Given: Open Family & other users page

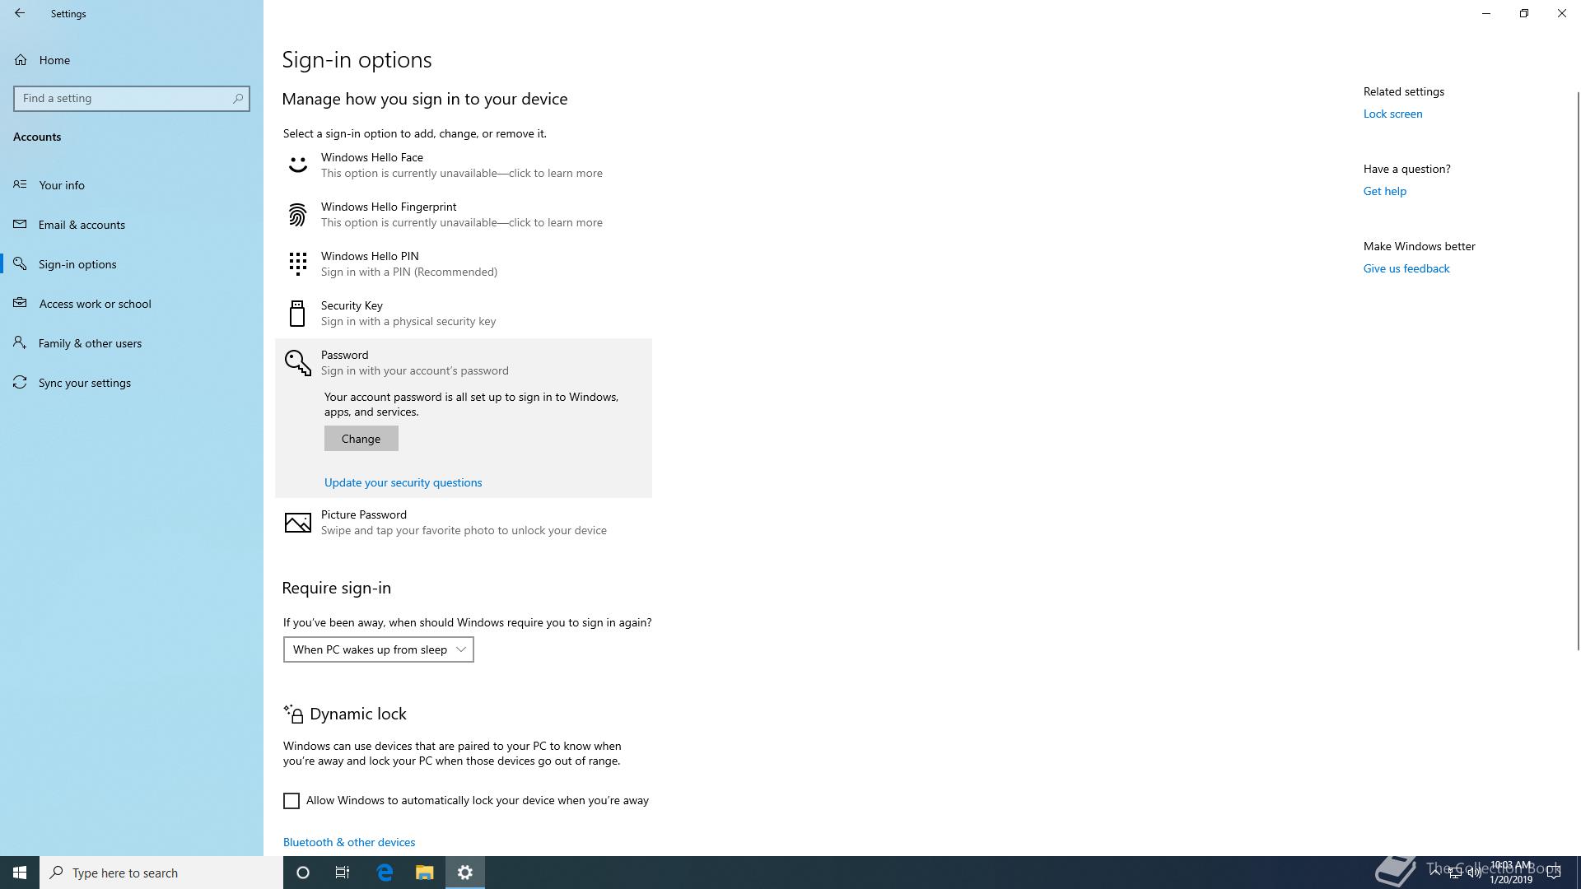Looking at the screenshot, I should [x=132, y=342].
